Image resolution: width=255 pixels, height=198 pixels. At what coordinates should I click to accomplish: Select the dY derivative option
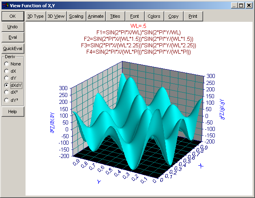point(10,78)
